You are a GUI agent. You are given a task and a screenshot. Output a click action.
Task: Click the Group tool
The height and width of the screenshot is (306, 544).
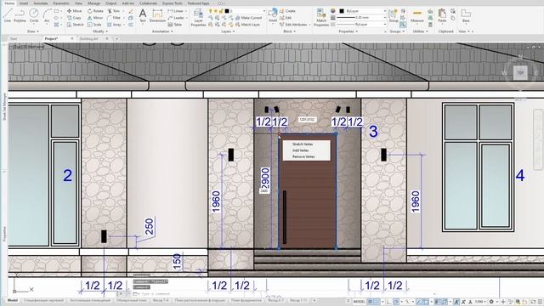click(393, 16)
